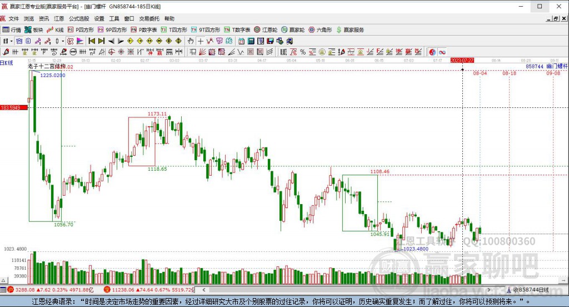Click the 3288.08 index status entry
This screenshot has height=307, width=569.
[x=51, y=290]
